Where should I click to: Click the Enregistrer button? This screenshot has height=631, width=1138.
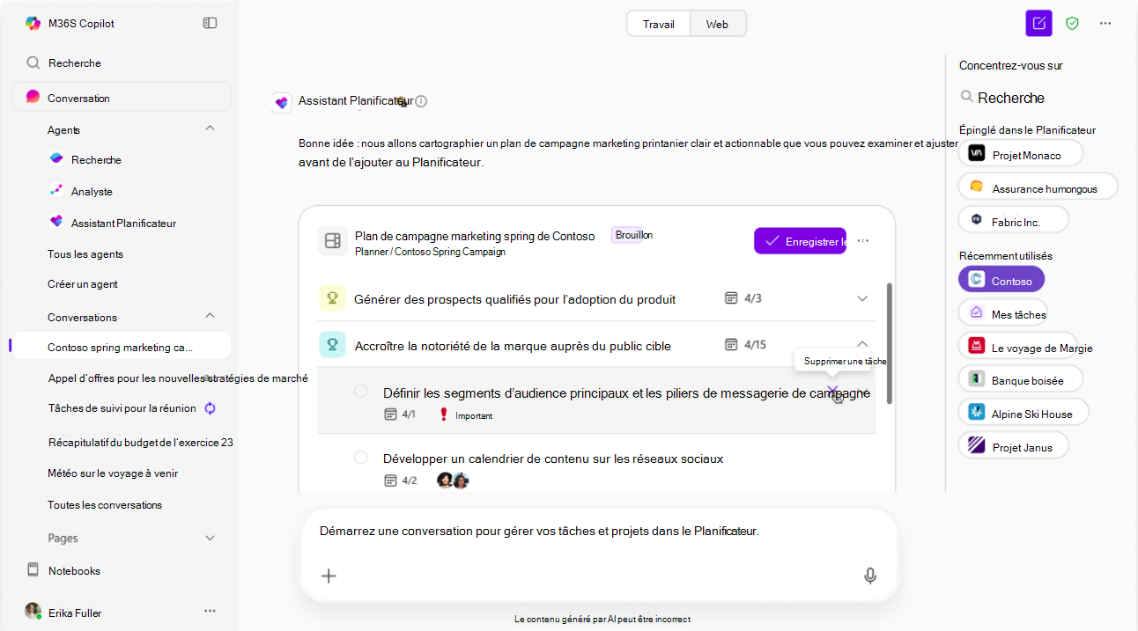click(800, 241)
